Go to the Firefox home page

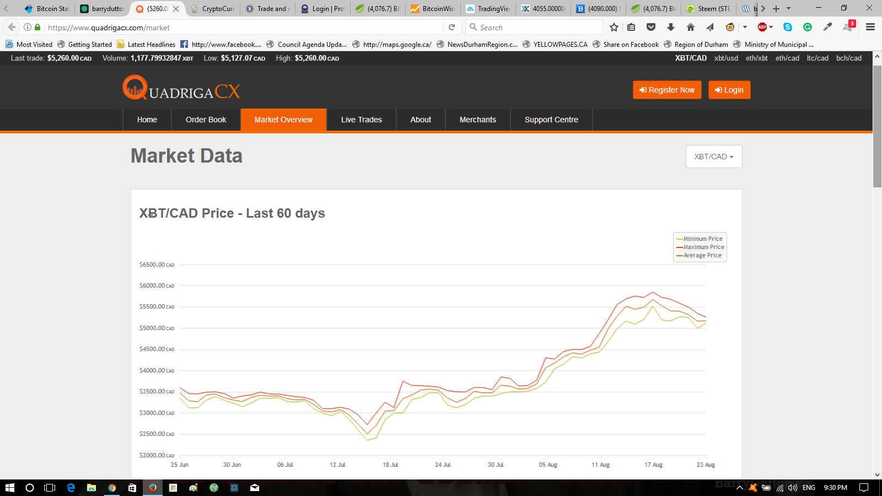click(691, 27)
